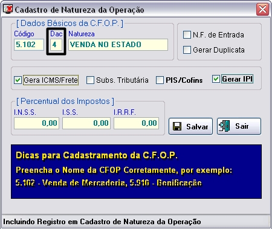Save the record with the Salvar button
The image size is (272, 229).
pos(190,126)
